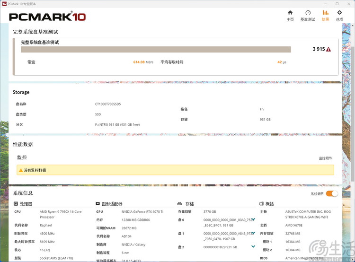Click the capacity value 931 GB
This screenshot has width=355, height=262.
click(x=265, y=120)
